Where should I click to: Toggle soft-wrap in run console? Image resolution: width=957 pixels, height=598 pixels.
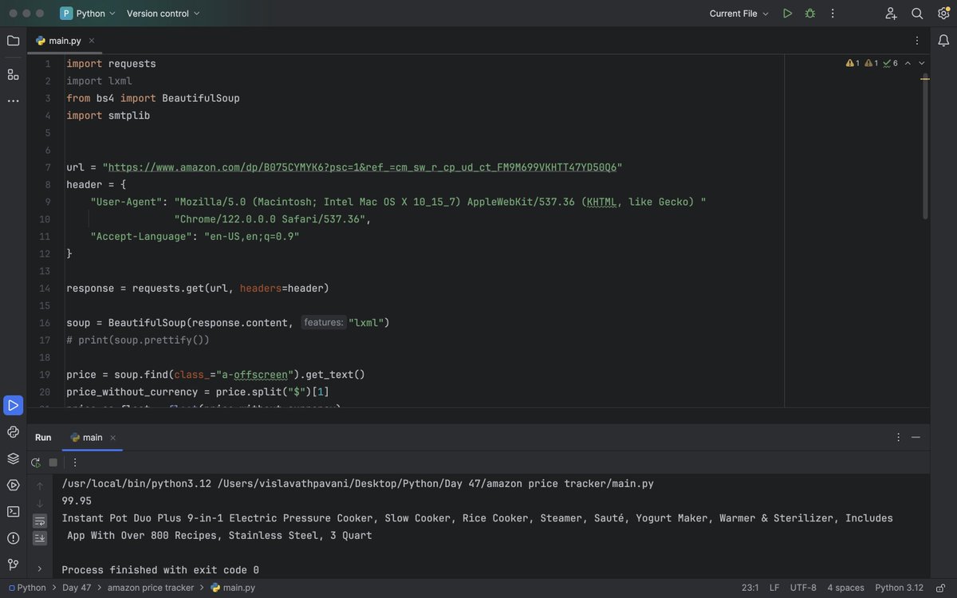(x=40, y=521)
